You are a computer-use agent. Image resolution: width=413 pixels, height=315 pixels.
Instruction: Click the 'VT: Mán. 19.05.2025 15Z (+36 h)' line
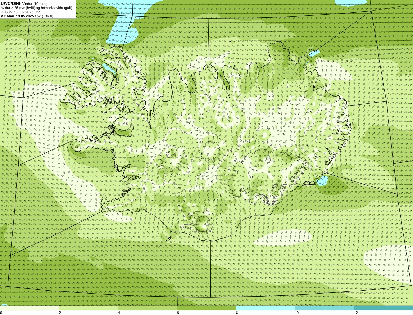coord(27,16)
